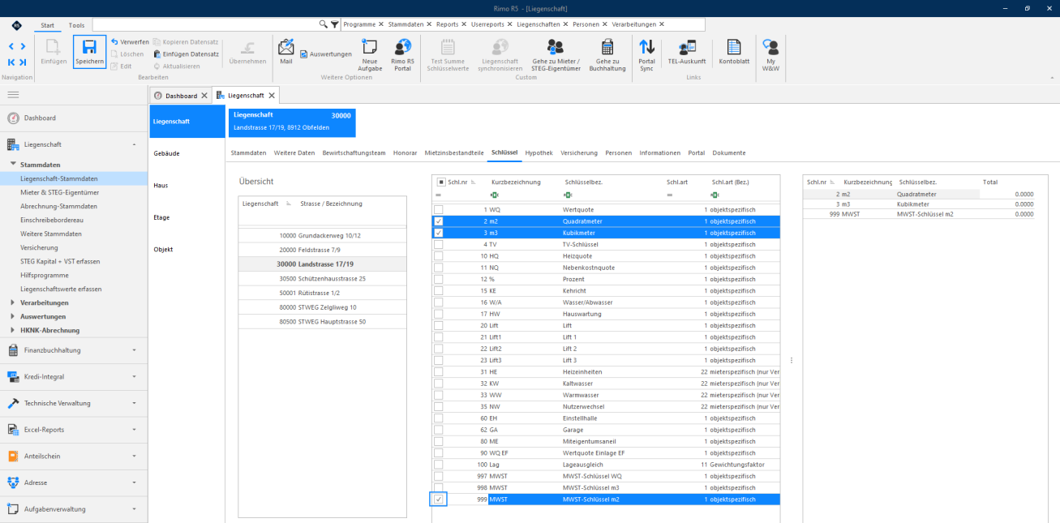The height and width of the screenshot is (523, 1060).
Task: Open the Mietzinsbestandteile tab
Action: click(454, 152)
